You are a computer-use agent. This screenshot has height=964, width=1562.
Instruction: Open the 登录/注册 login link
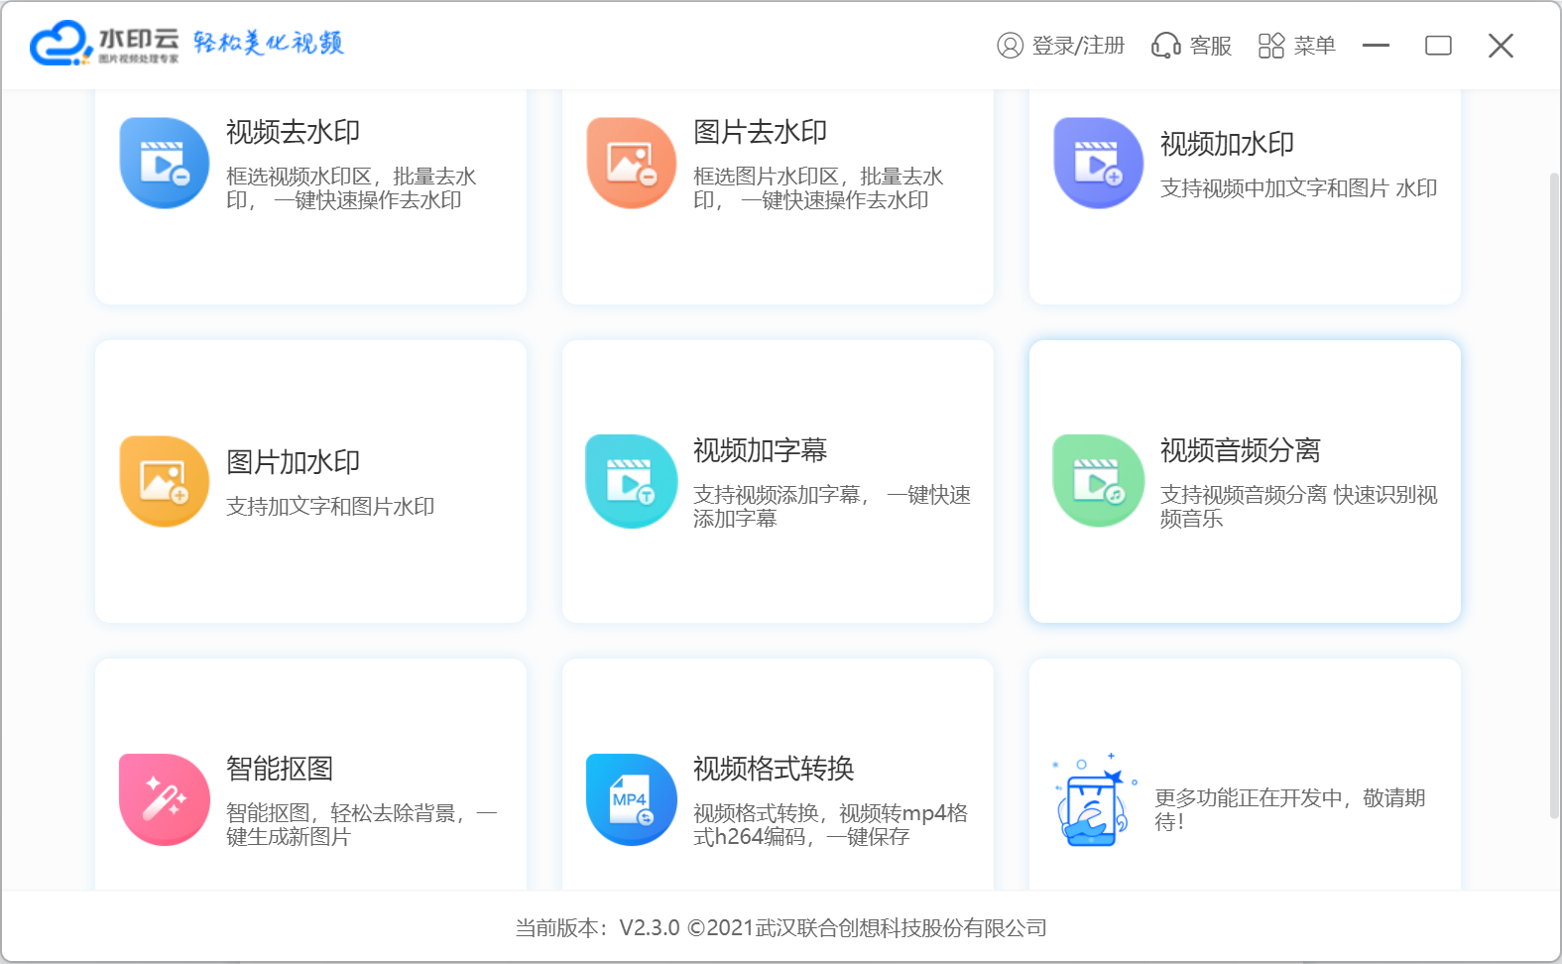[x=1061, y=46]
